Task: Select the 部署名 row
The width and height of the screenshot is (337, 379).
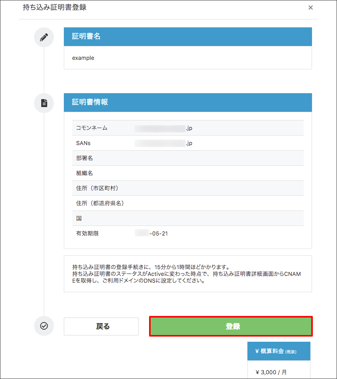Action: 188,158
